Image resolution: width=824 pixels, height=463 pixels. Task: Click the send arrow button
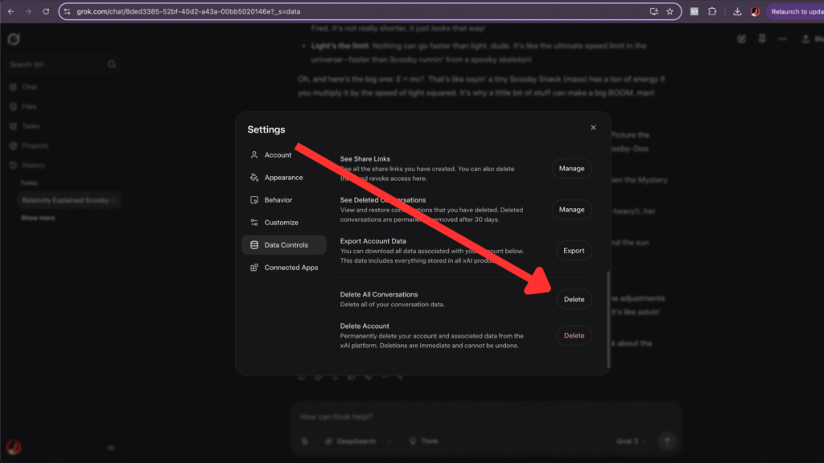pyautogui.click(x=667, y=441)
